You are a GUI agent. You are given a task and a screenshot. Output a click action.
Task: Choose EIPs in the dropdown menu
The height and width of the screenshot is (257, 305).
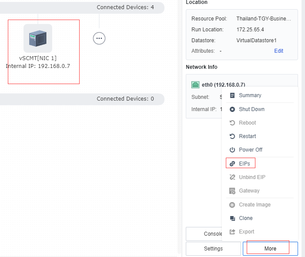point(245,164)
